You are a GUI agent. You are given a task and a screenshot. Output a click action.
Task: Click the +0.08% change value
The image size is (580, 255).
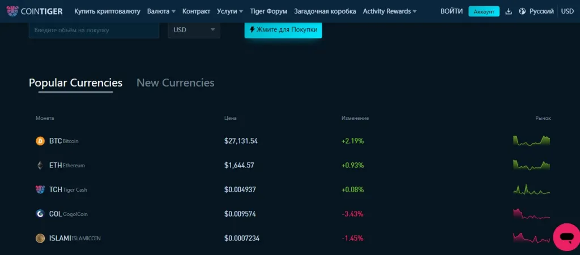click(x=352, y=189)
